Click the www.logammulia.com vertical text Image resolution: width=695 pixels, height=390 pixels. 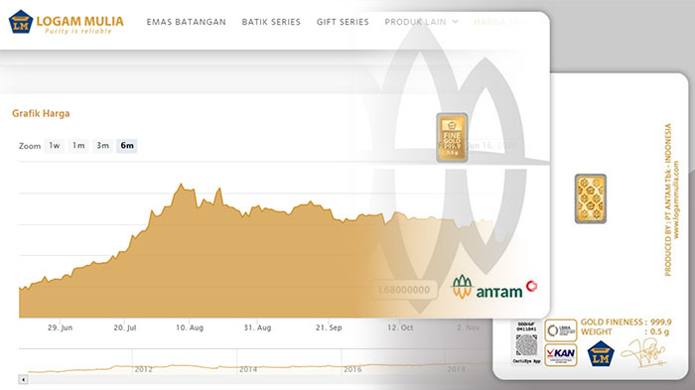[x=676, y=199]
